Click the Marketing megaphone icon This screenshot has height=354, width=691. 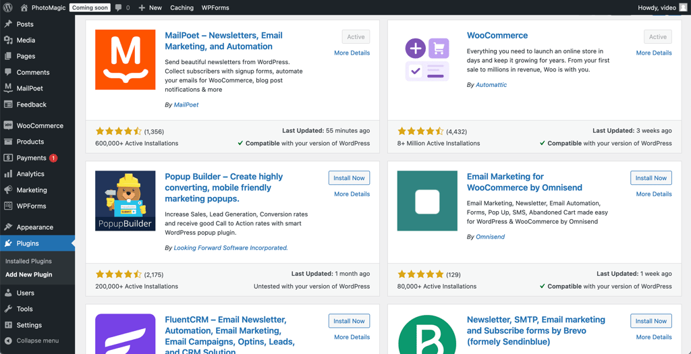coord(8,189)
